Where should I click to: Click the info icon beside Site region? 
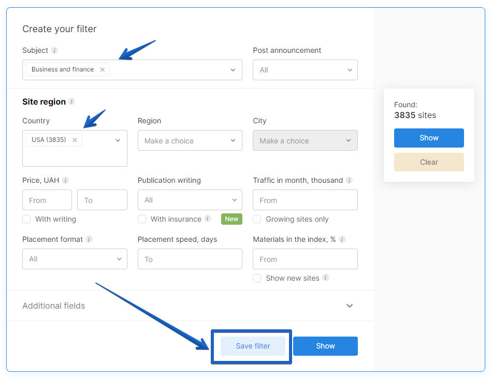click(x=71, y=101)
